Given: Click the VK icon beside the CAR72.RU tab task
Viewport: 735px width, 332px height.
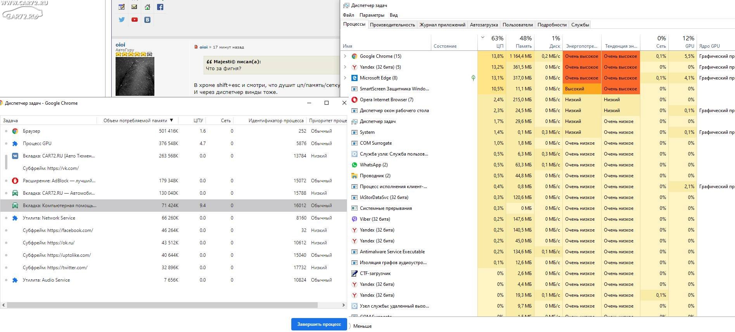Looking at the screenshot, I should point(15,156).
